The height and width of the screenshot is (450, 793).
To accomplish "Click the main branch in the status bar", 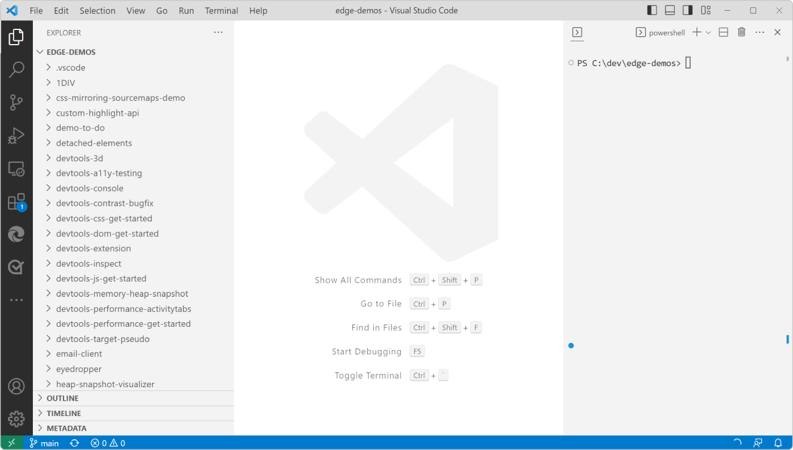I will (x=44, y=443).
